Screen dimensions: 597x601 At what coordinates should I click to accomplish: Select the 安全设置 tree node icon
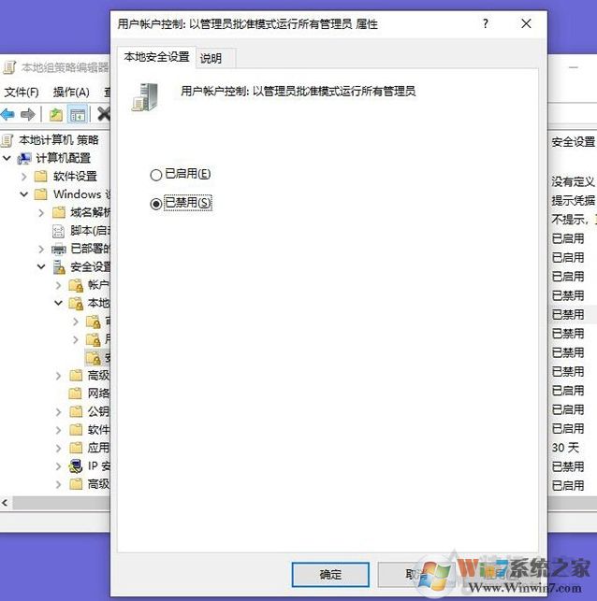(x=59, y=267)
